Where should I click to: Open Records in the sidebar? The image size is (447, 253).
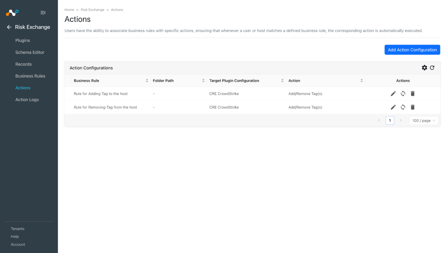24,64
